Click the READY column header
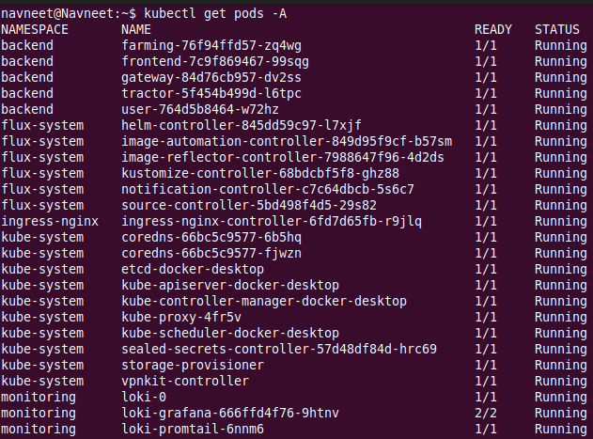This screenshot has width=593, height=439. click(493, 29)
